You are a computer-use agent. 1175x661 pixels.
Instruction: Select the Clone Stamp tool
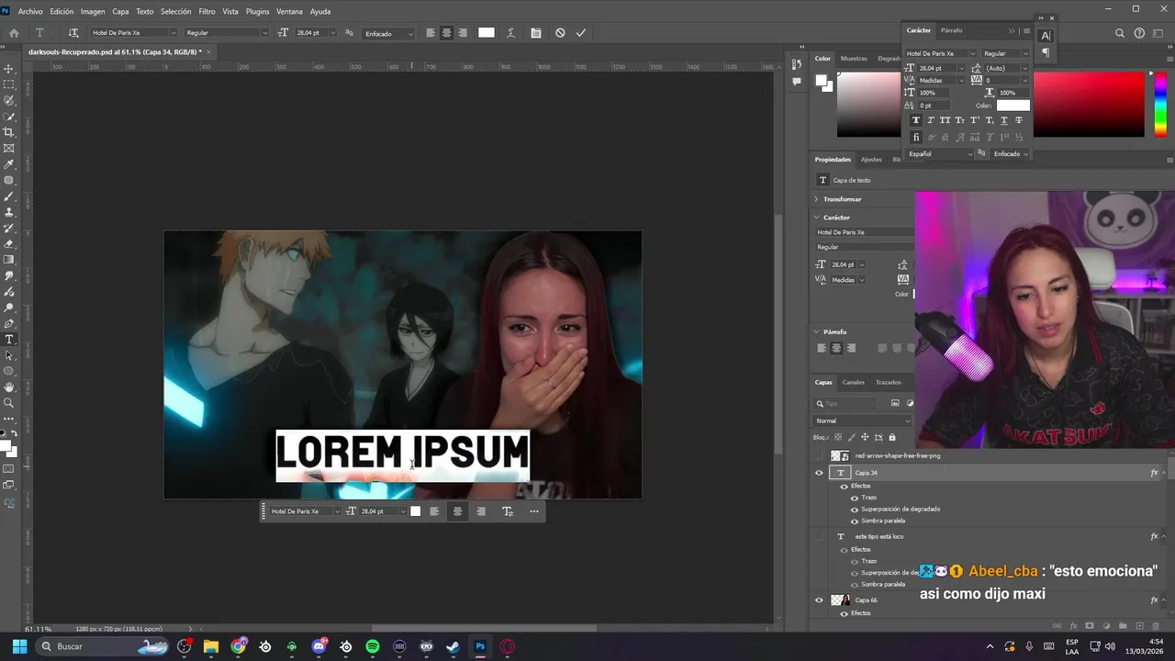pyautogui.click(x=9, y=212)
